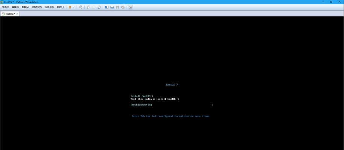The height and width of the screenshot is (150, 344).
Task: Click the revert to snapshot icon
Action: click(94, 7)
